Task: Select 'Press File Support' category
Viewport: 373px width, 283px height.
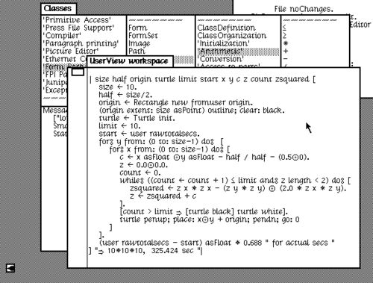Action: pyautogui.click(x=78, y=28)
